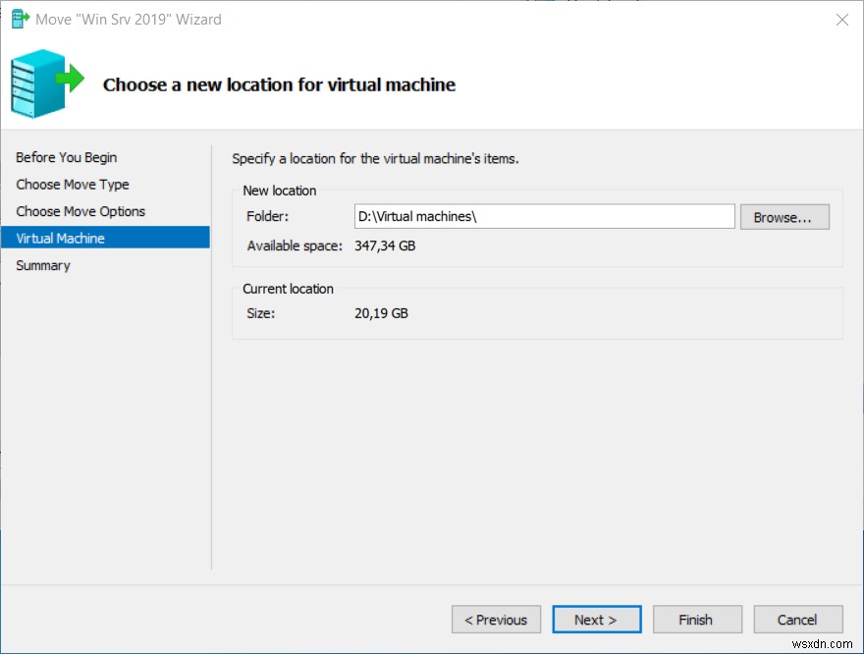Click Cancel to abort the wizard
Screen dimensions: 864x654
click(x=797, y=619)
